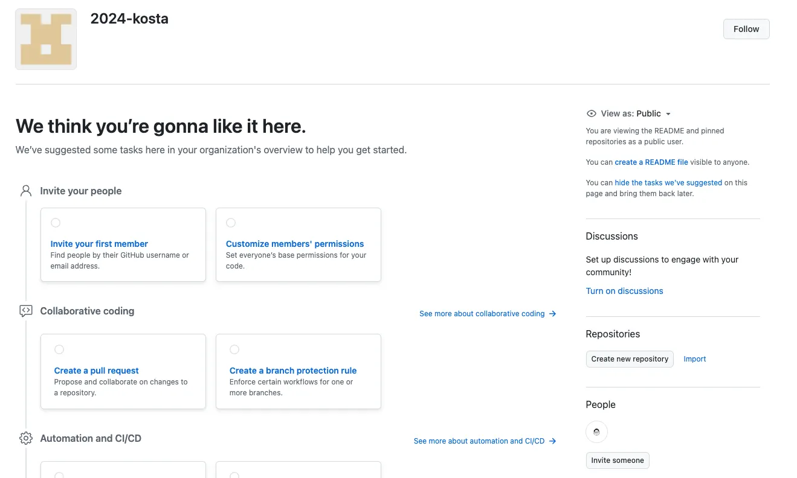Click the Invite your people section heading

tap(81, 191)
